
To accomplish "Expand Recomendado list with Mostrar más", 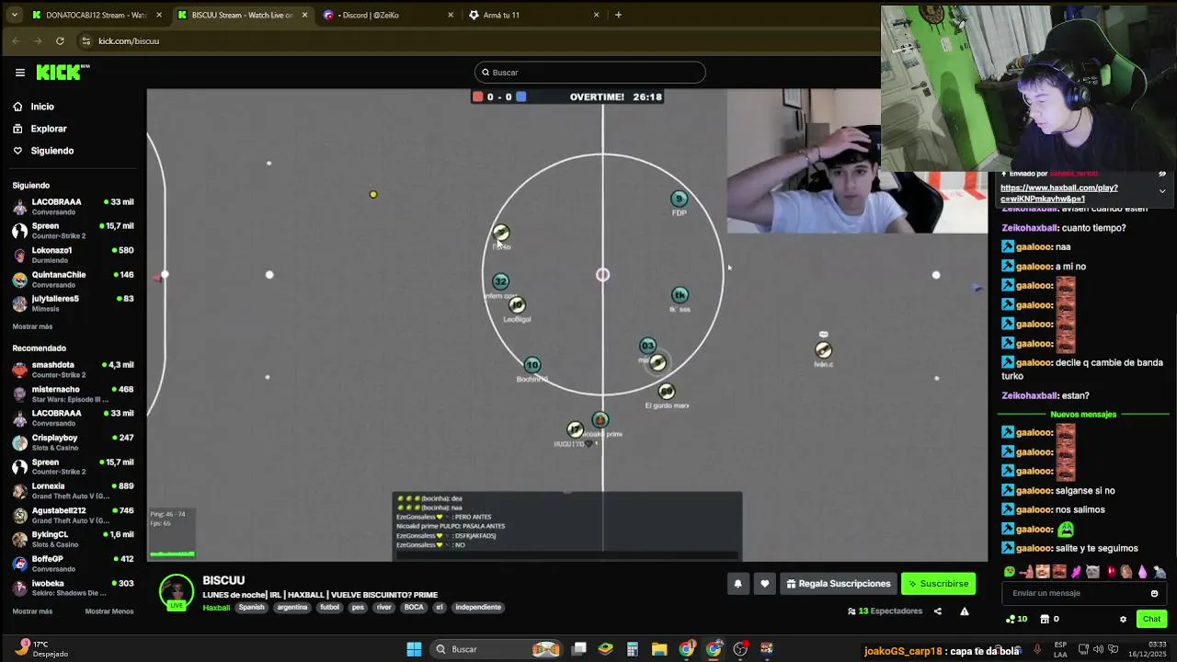I will [32, 611].
